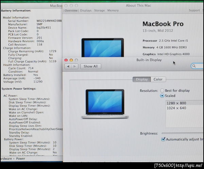
Task: Click the Brightness slider track
Action: [x=182, y=133]
